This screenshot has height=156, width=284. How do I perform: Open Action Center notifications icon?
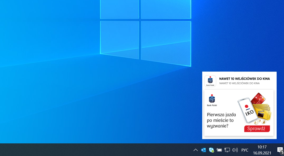point(280,150)
